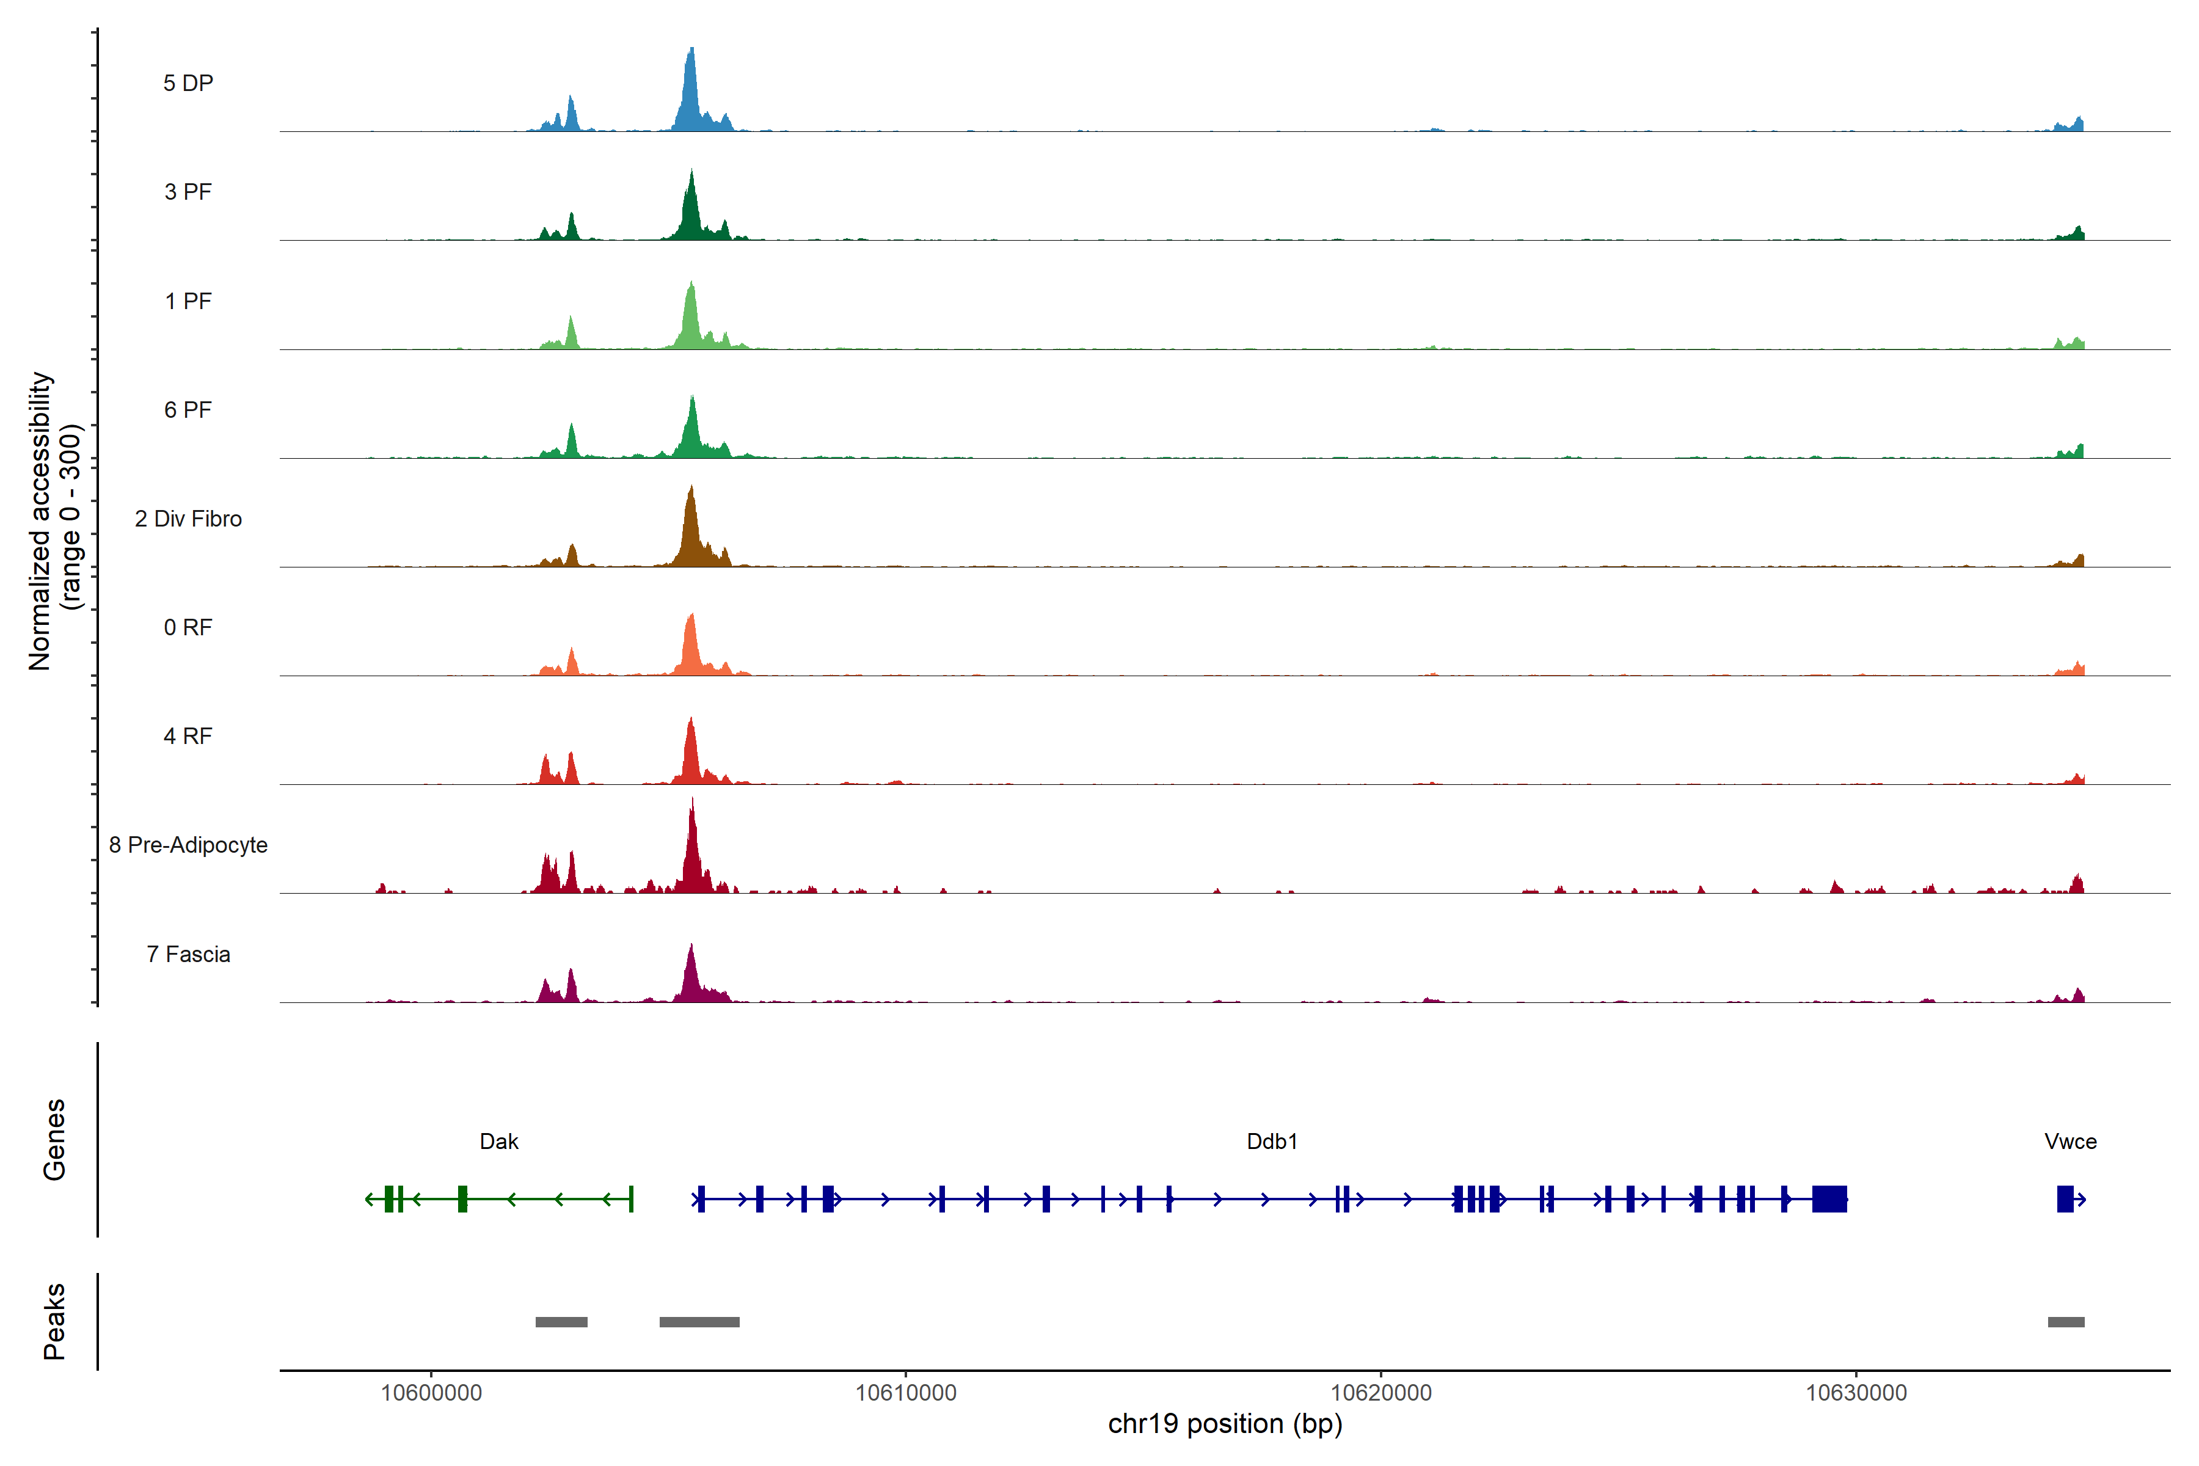This screenshot has width=2199, height=1466.
Task: Click the Ddb1 gene label
Action: 1272,1140
